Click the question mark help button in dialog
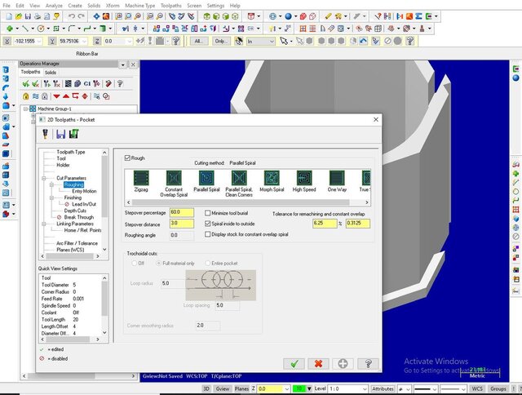This screenshot has height=395, width=522. click(368, 364)
